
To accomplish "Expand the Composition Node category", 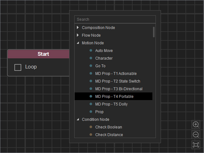I will pyautogui.click(x=78, y=27).
